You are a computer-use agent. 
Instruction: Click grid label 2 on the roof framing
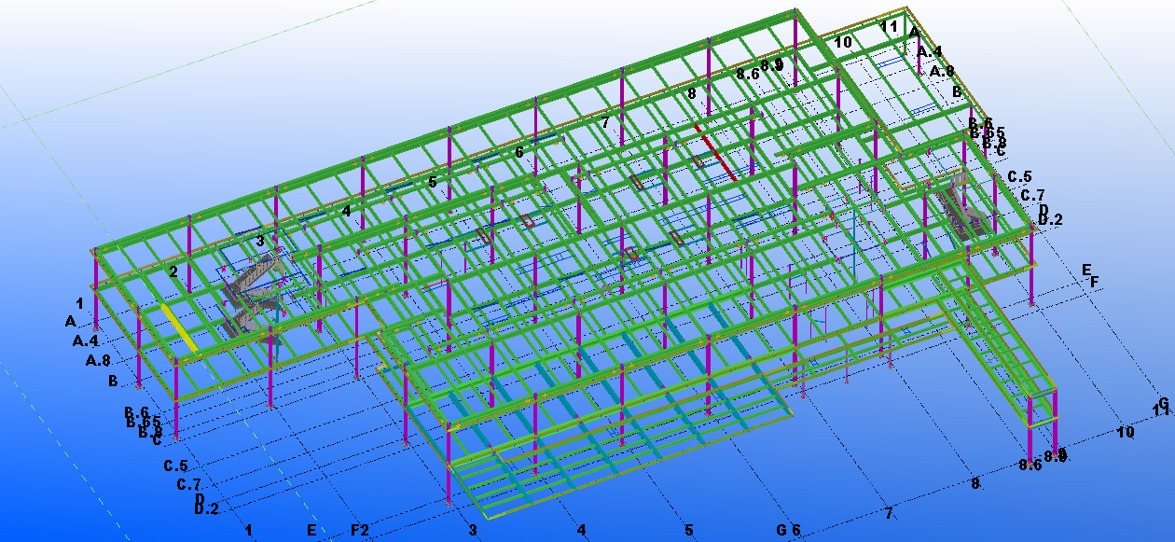(173, 271)
